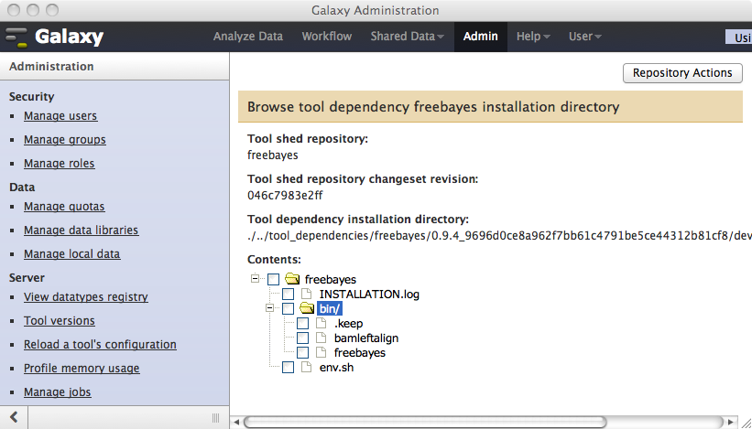This screenshot has width=752, height=429.
Task: Check the INSTALLATION.log checkbox
Action: (288, 294)
